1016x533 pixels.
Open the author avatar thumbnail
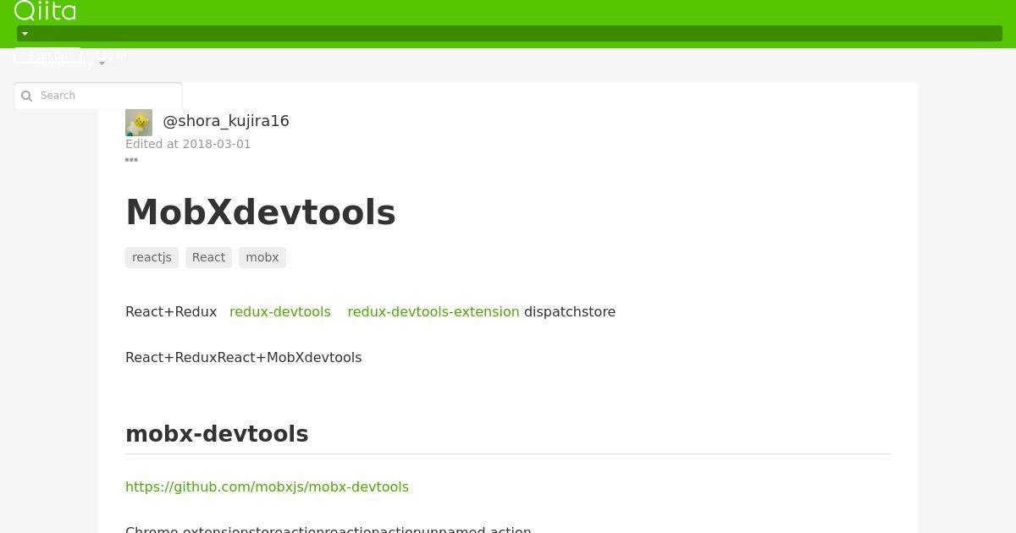(x=139, y=123)
